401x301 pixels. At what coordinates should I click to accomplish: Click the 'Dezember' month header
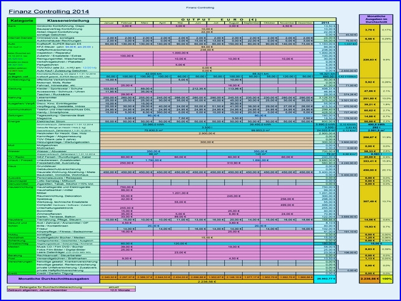coord(303,22)
